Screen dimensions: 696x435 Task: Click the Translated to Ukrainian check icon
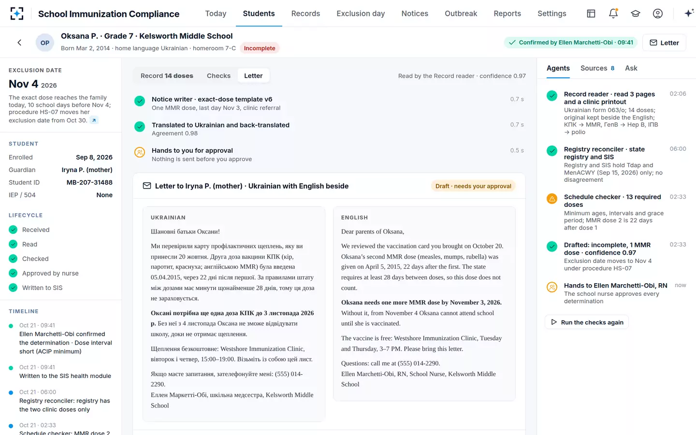coord(140,127)
